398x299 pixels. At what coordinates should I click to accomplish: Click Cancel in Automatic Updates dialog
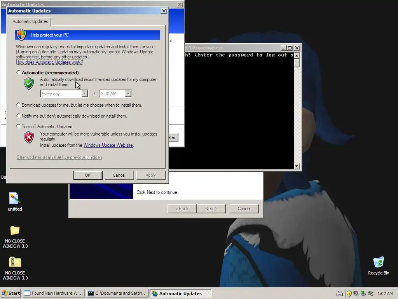119,175
